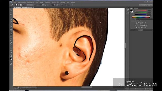Select the Shape tool
This screenshot has height=91, width=162.
11,50
